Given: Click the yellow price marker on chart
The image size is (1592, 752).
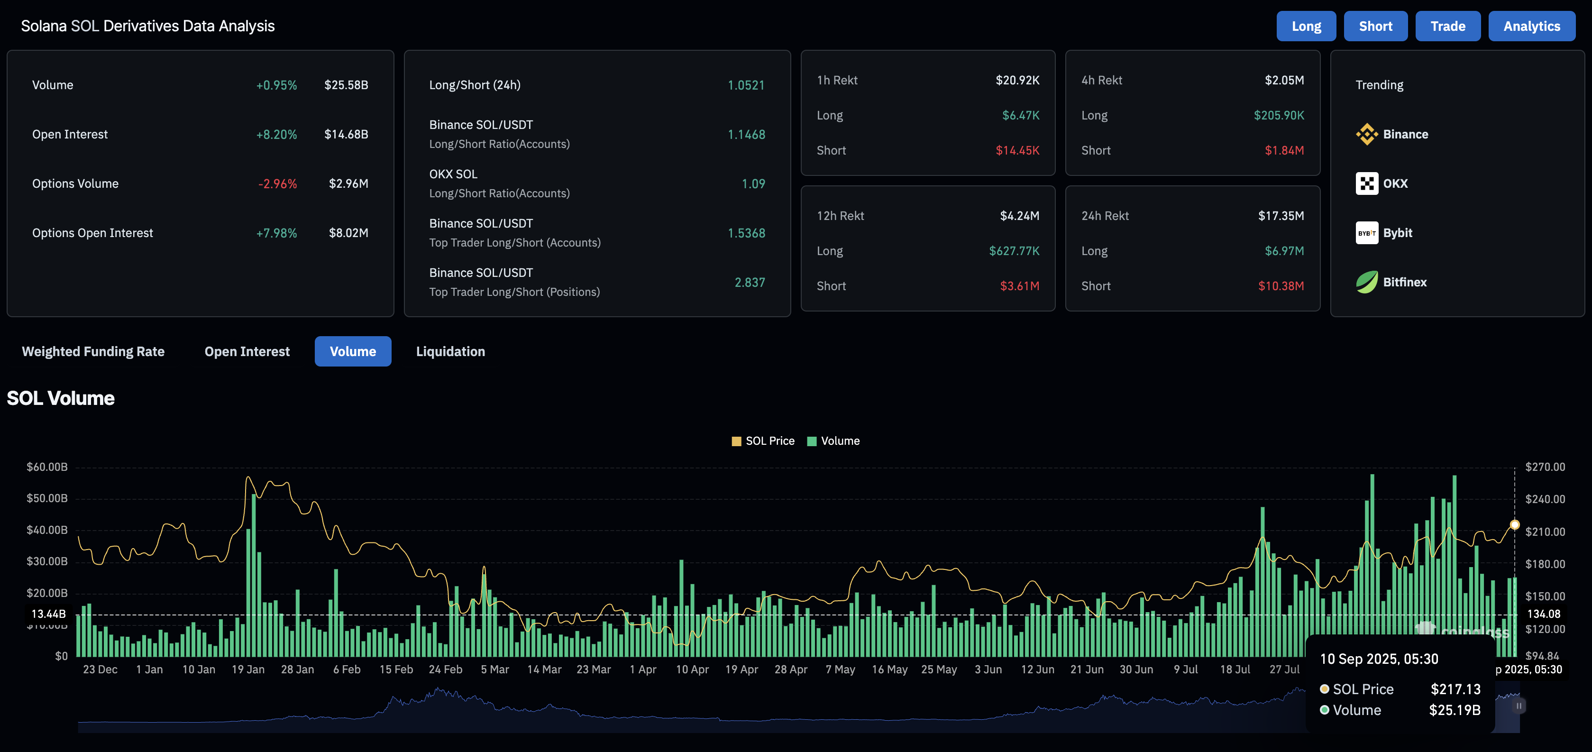Looking at the screenshot, I should [1514, 524].
